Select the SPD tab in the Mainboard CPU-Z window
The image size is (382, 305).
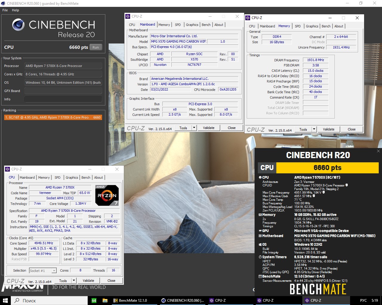[x=178, y=25]
